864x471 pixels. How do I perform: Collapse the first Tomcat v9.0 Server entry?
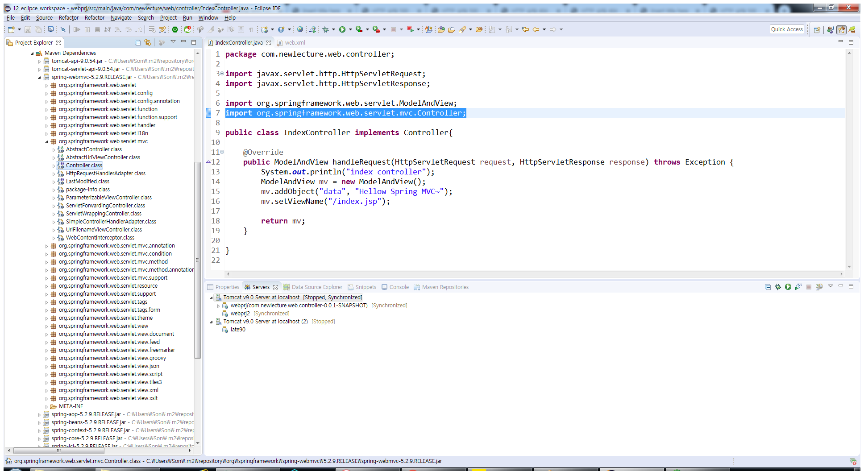212,297
